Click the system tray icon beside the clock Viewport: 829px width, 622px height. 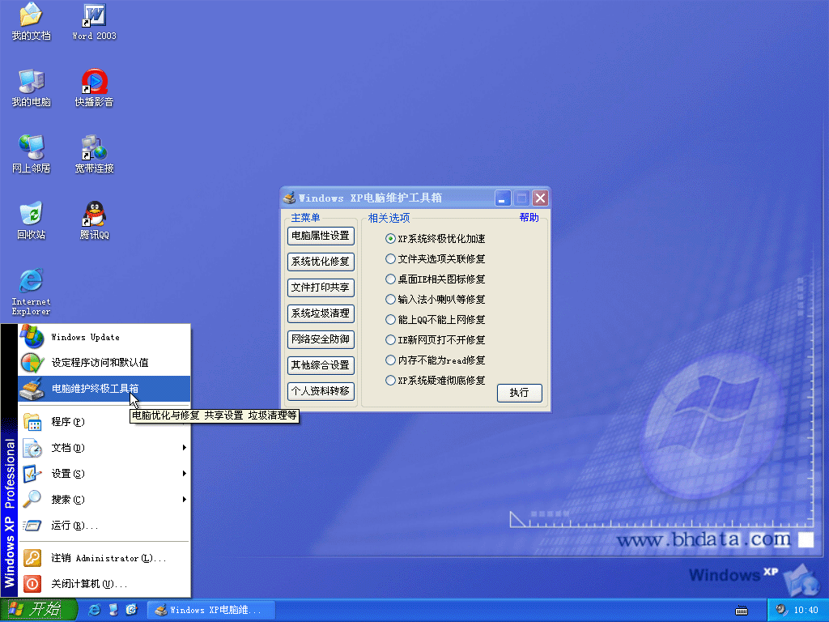(781, 610)
